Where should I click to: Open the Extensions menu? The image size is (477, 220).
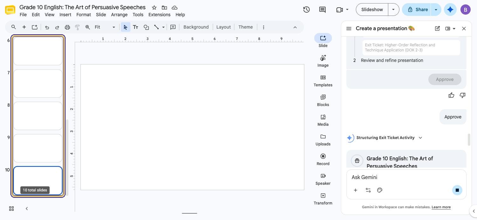[159, 15]
